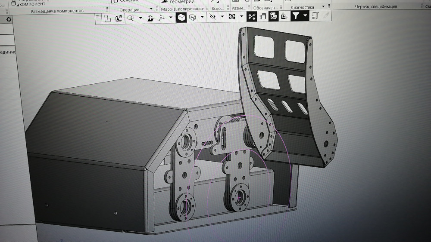
Task: Click the gear icon in left panel
Action: (x=9, y=20)
